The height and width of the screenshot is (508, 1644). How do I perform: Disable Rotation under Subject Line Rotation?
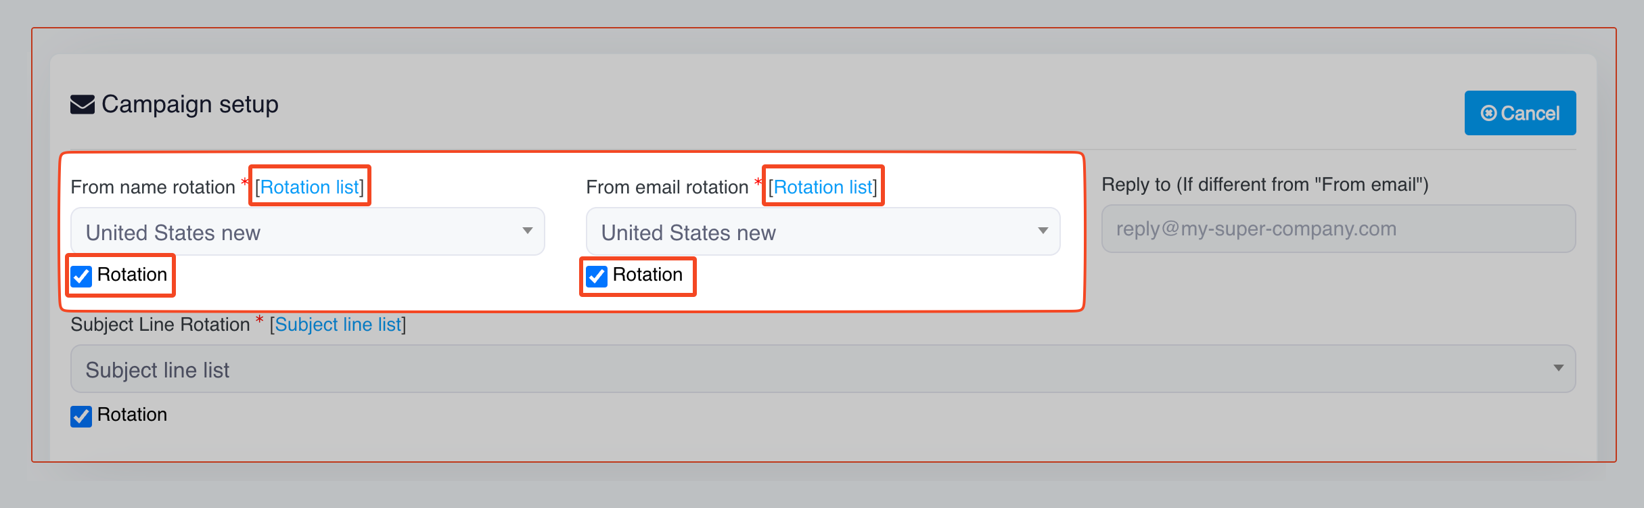[81, 416]
